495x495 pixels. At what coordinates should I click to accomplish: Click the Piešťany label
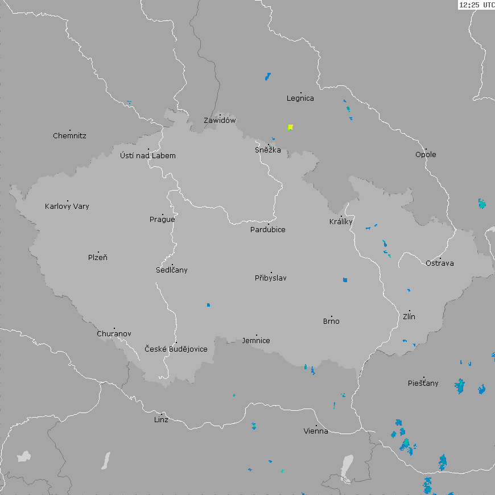coord(423,383)
